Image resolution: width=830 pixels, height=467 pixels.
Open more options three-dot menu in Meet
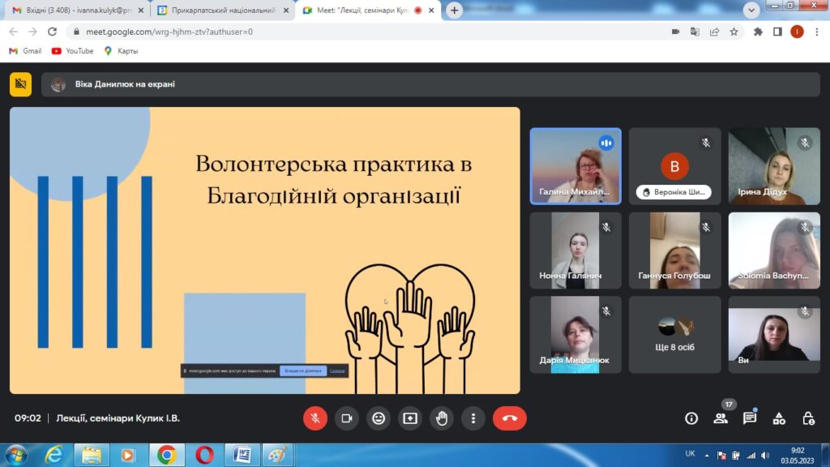pos(473,418)
